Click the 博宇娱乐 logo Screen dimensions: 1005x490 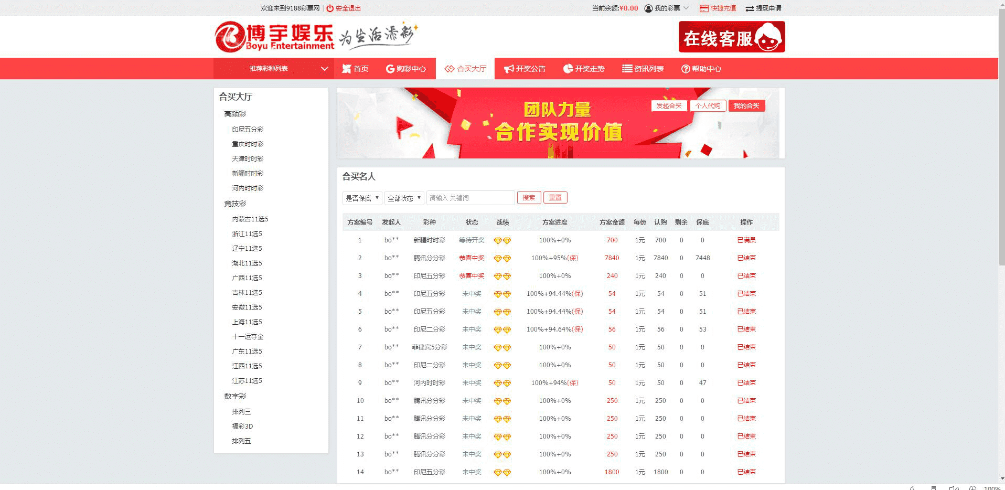pyautogui.click(x=274, y=37)
